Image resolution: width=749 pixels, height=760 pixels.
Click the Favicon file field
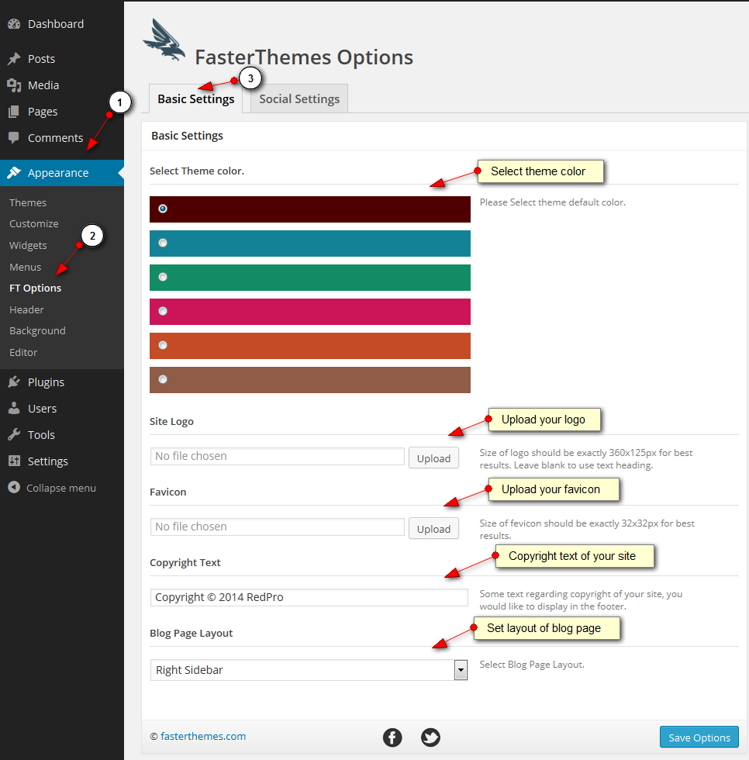tap(277, 527)
